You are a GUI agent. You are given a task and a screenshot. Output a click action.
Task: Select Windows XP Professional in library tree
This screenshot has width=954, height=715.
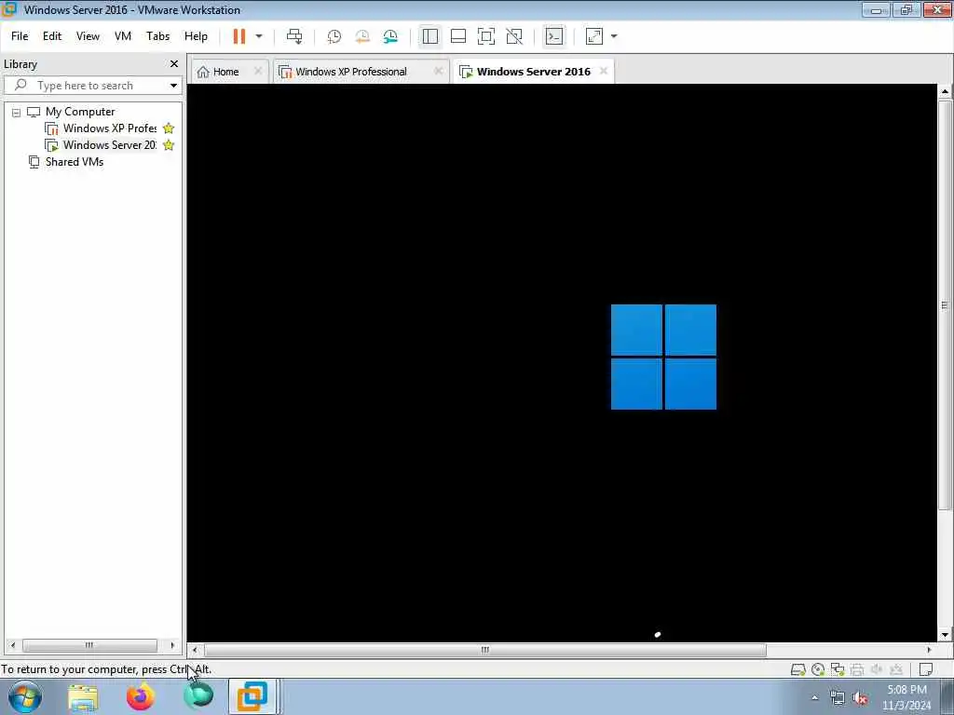click(x=110, y=128)
